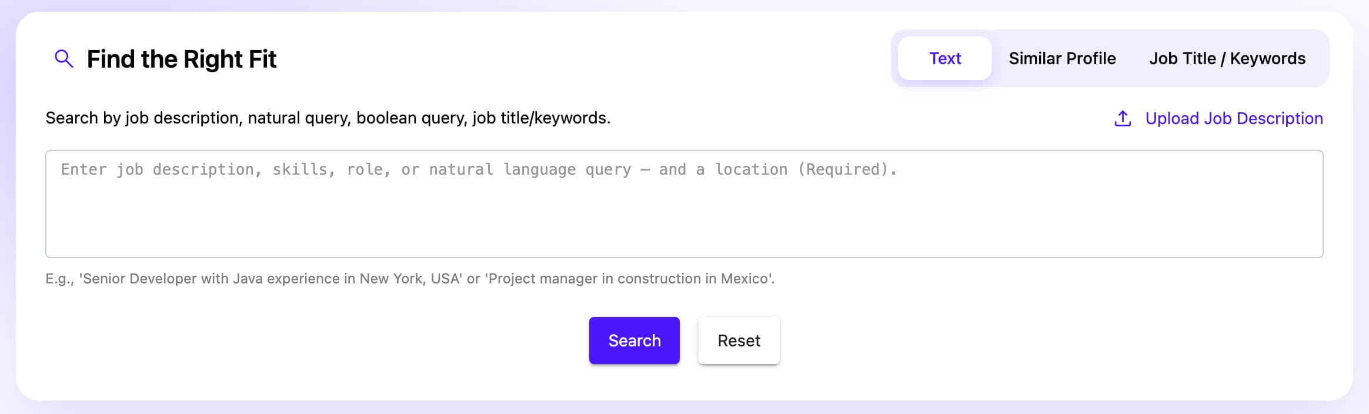Click the "Search by job description" instruction text

(328, 118)
